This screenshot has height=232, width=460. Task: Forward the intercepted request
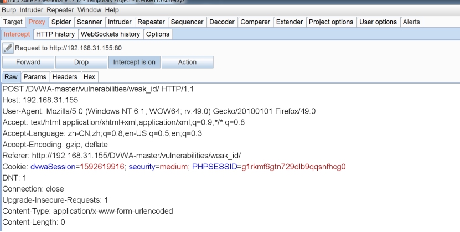point(28,62)
